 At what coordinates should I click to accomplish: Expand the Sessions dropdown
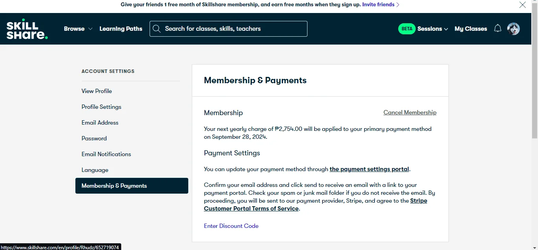coord(433,29)
